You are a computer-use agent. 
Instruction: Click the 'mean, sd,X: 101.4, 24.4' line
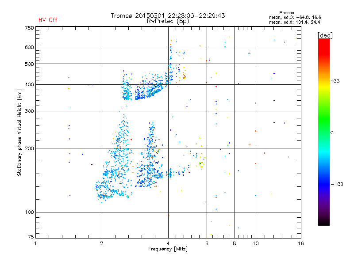[x=294, y=22]
